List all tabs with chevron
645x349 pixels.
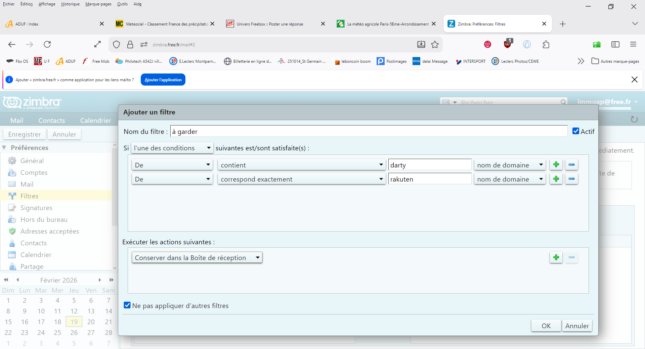[635, 24]
